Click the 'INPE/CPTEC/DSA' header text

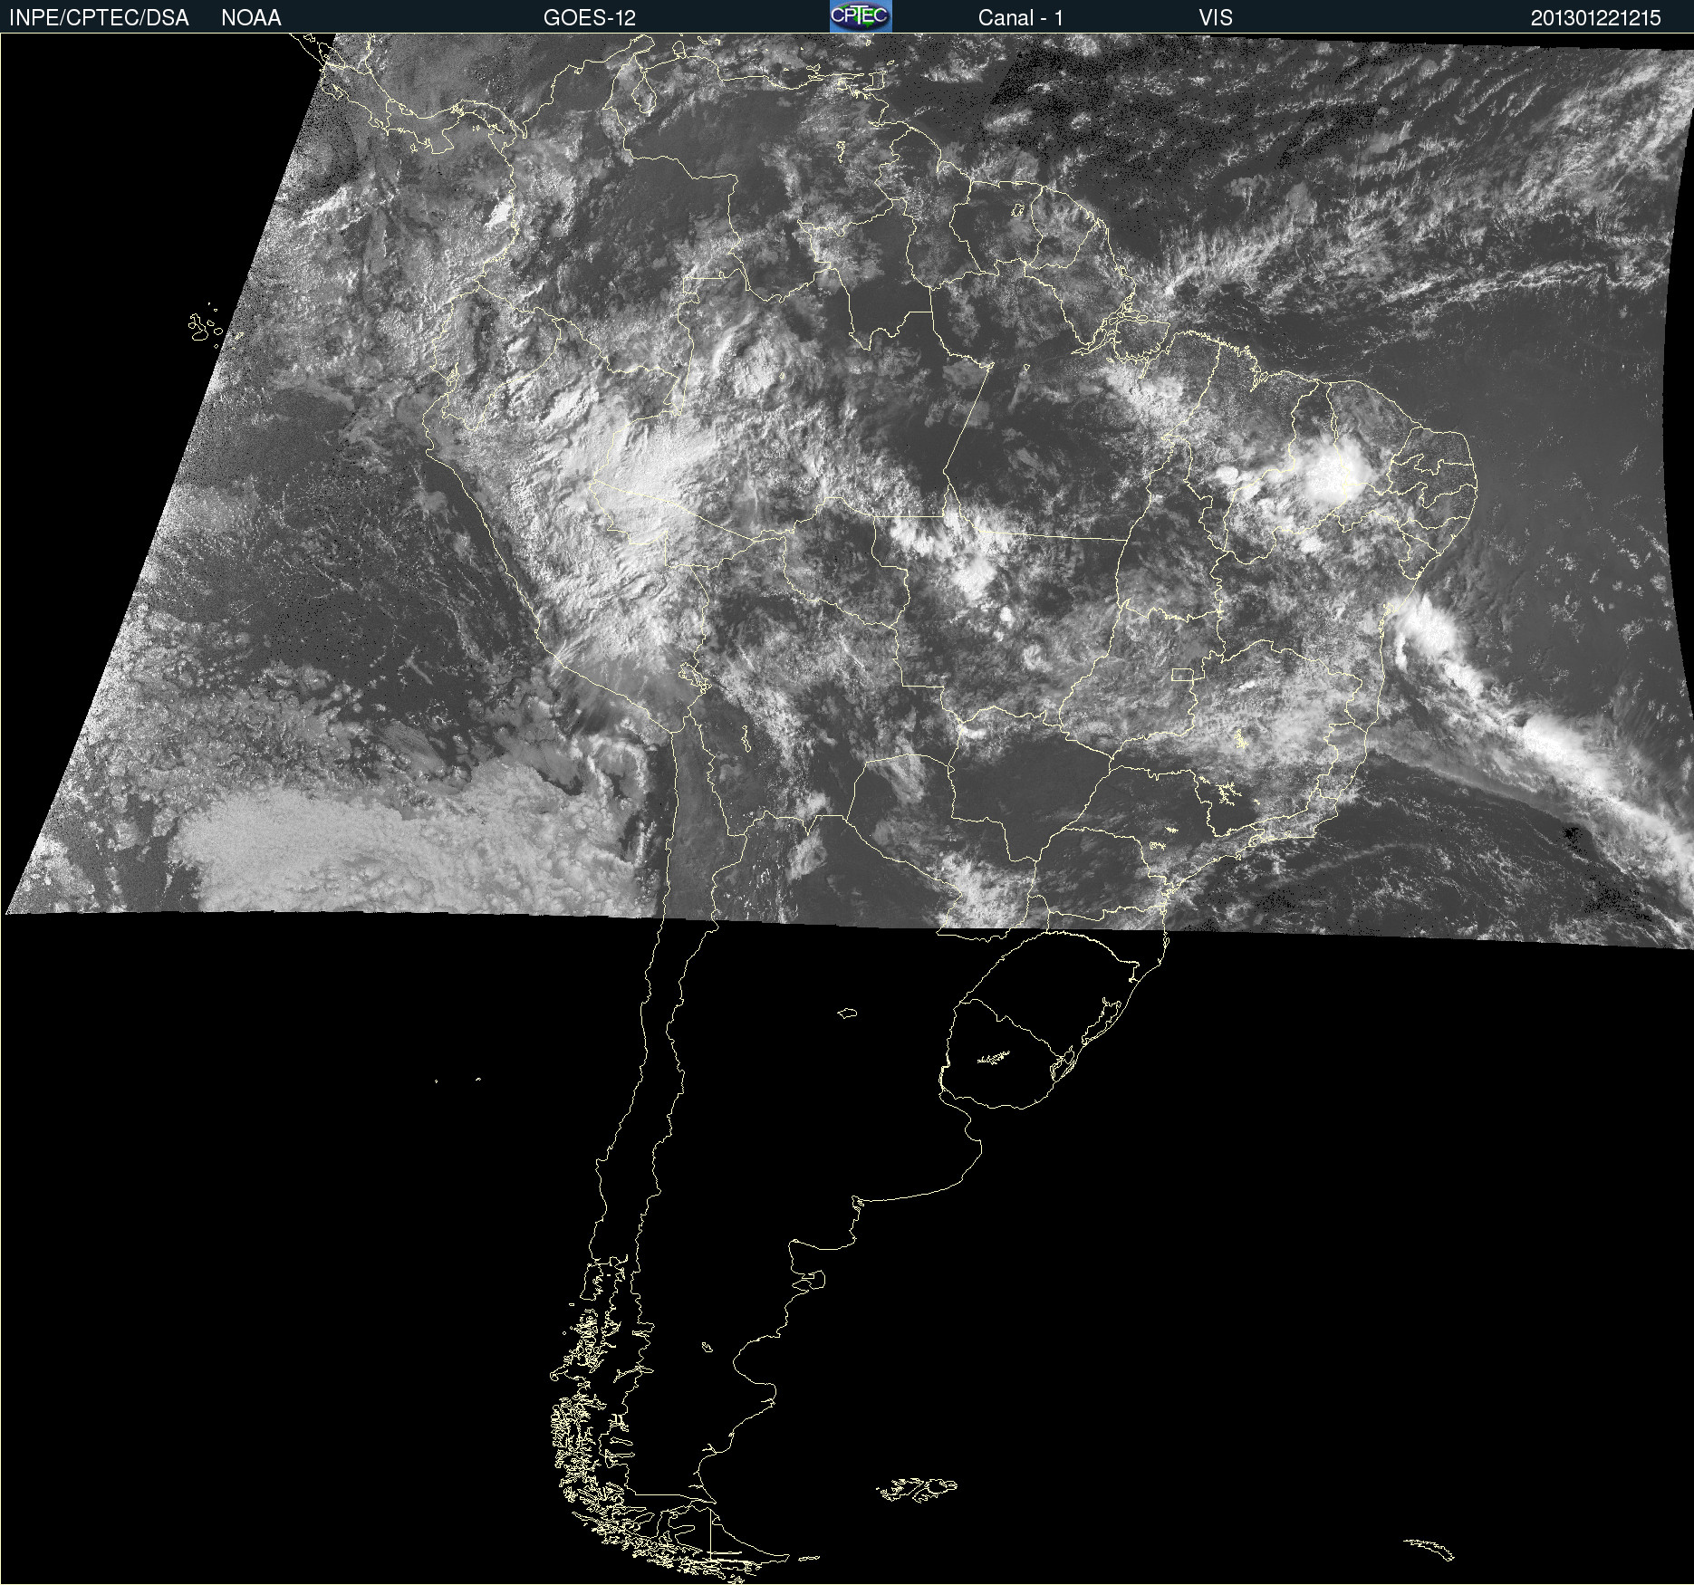(x=99, y=18)
